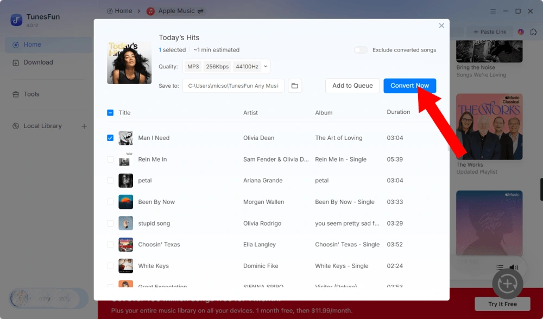
Task: Click the Save to path field
Action: [x=233, y=86]
